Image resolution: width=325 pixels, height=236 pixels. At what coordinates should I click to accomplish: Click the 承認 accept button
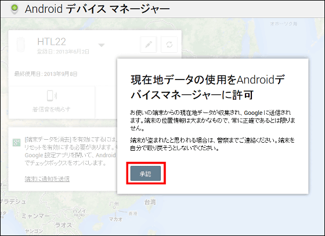coord(146,173)
